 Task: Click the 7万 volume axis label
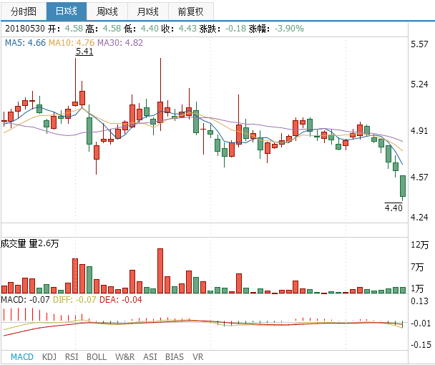(x=418, y=267)
